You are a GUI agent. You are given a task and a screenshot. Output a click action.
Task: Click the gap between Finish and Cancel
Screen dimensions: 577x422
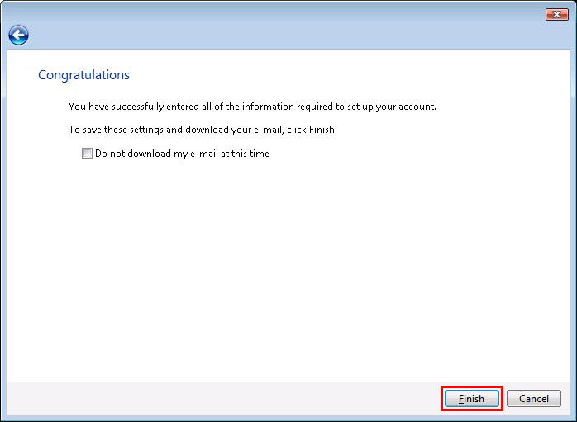504,398
